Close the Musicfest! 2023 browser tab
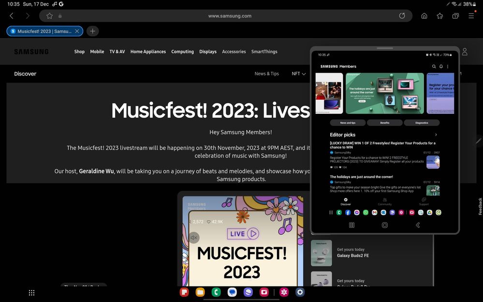 point(77,31)
